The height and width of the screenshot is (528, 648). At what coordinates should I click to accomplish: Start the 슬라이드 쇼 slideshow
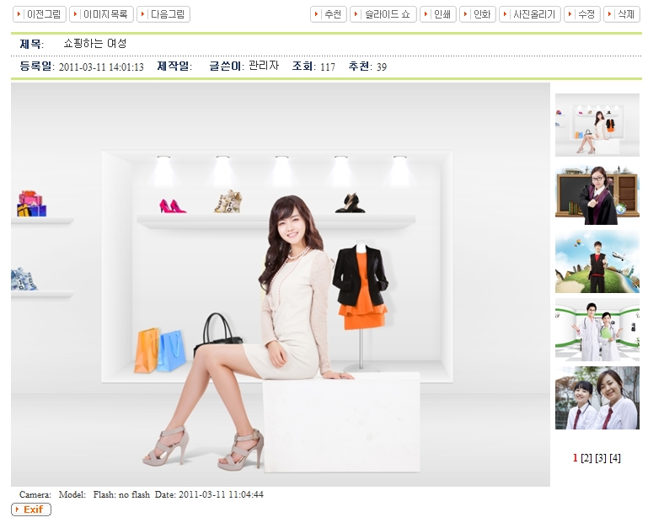tap(383, 14)
